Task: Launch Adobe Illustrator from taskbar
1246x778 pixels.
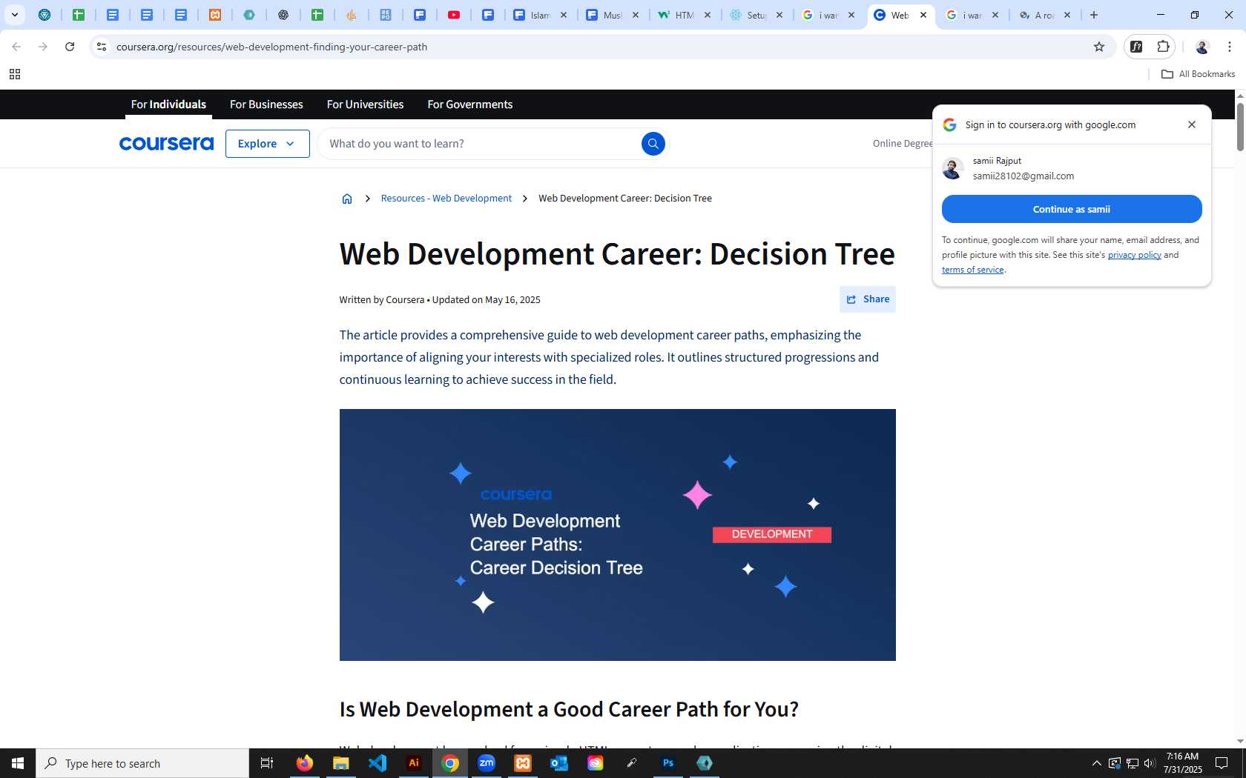Action: [x=414, y=763]
